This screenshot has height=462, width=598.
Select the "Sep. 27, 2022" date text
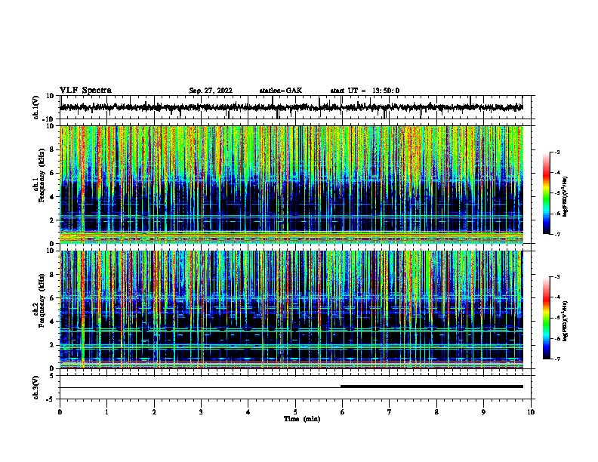coord(211,91)
